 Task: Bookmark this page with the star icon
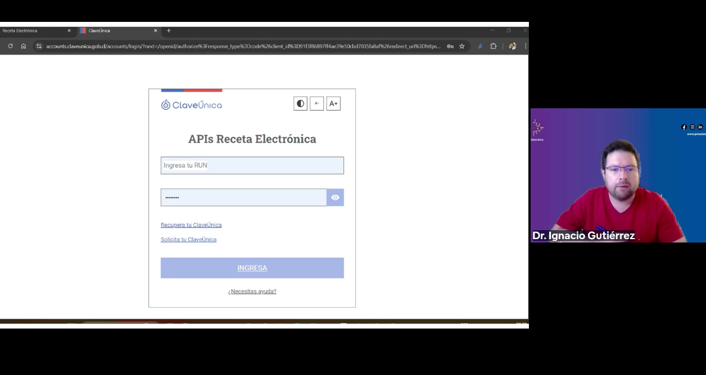tap(462, 46)
